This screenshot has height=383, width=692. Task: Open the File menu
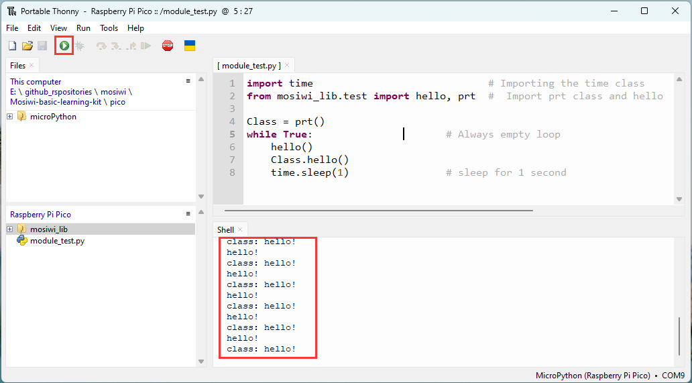pyautogui.click(x=12, y=28)
